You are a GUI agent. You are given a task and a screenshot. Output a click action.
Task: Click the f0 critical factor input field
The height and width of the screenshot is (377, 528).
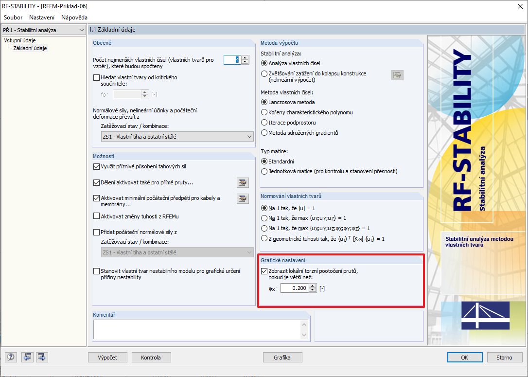coord(127,94)
